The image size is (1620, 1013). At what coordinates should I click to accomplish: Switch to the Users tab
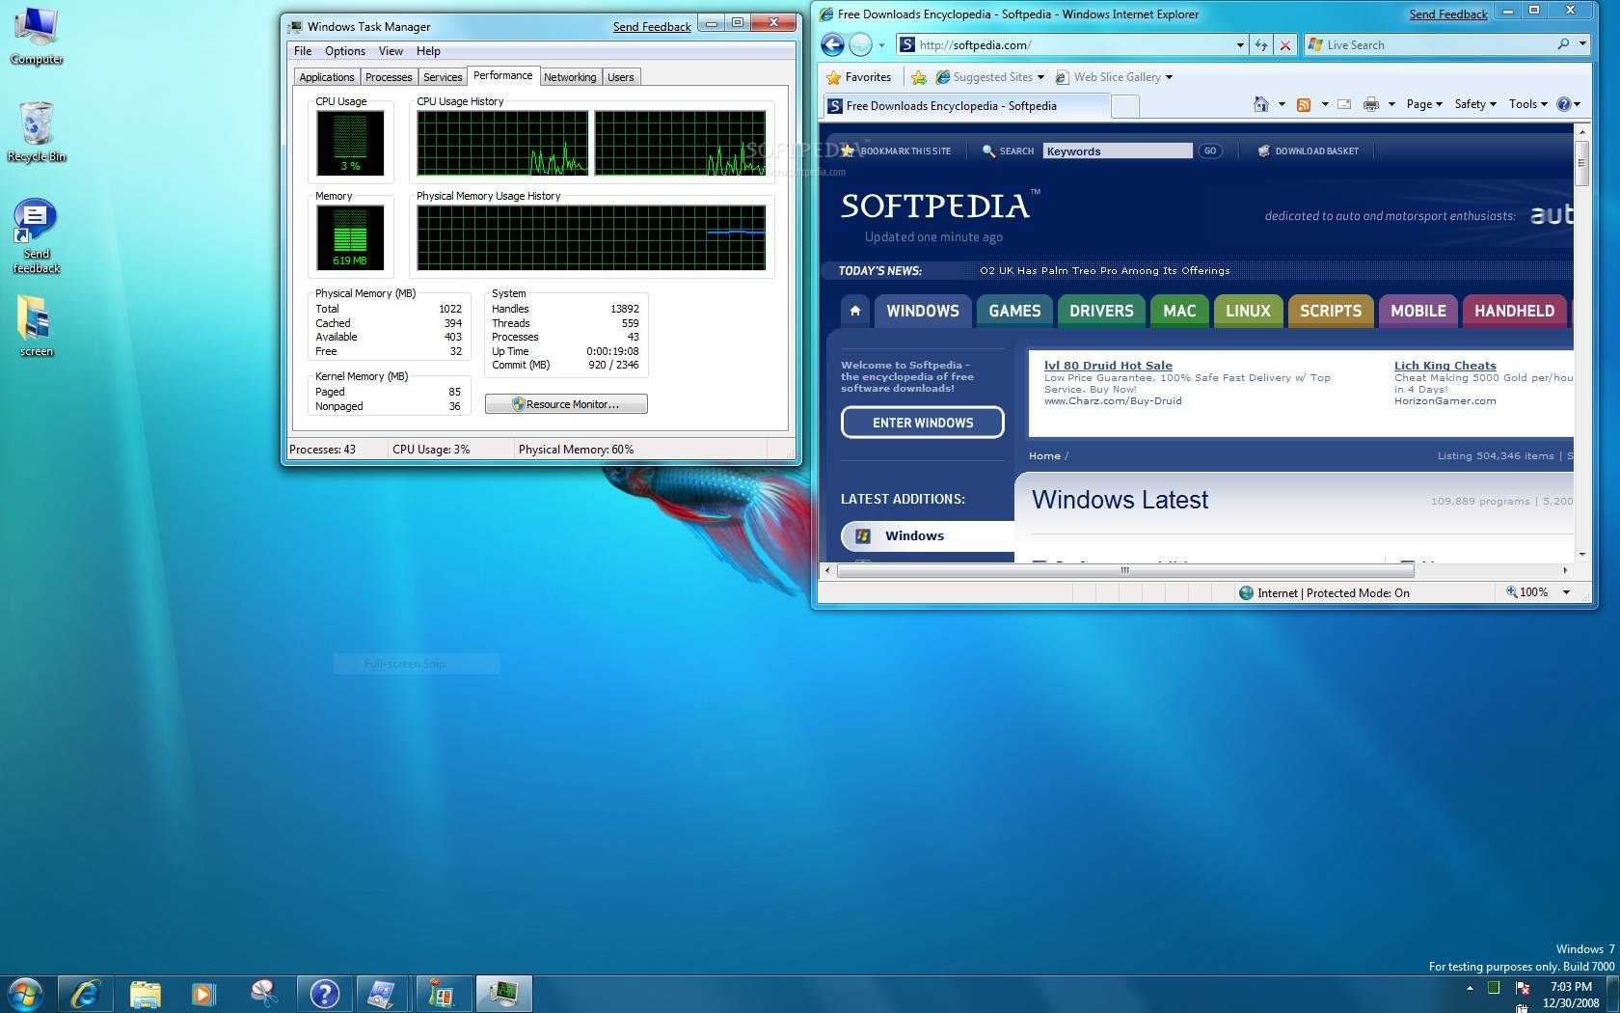621,77
